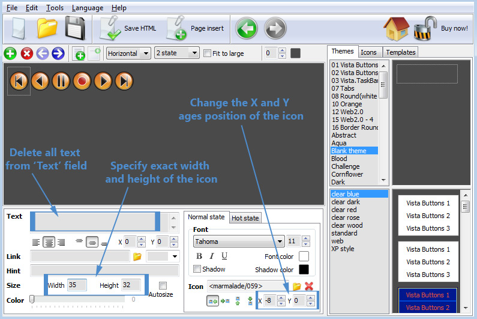The height and width of the screenshot is (319, 477).
Task: Click the house home icon
Action: (x=396, y=28)
